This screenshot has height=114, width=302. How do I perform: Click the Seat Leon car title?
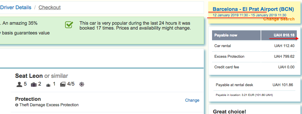point(29,76)
